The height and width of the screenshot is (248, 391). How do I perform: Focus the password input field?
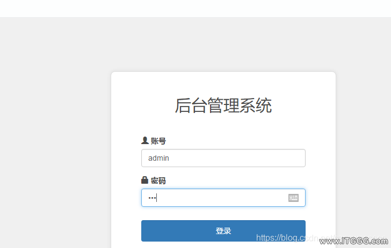pyautogui.click(x=223, y=198)
